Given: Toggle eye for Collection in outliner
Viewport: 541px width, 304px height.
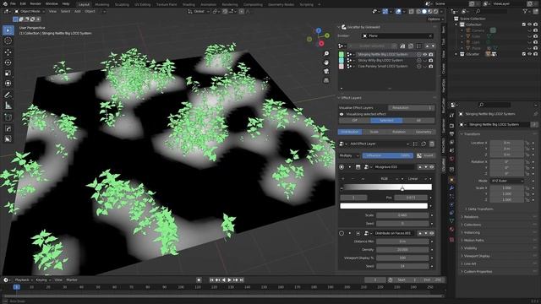Looking at the screenshot, I should click(x=530, y=24).
